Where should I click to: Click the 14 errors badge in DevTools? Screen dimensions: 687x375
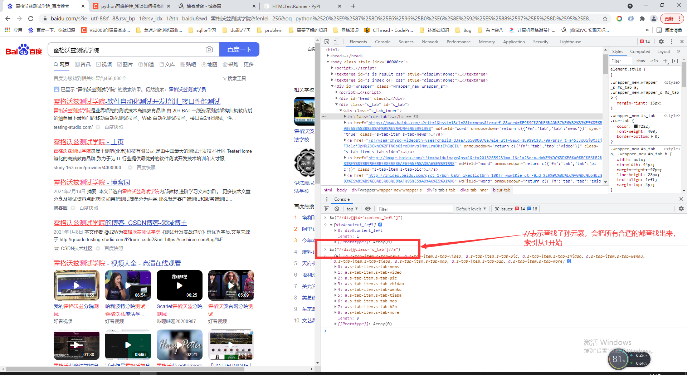tap(645, 42)
